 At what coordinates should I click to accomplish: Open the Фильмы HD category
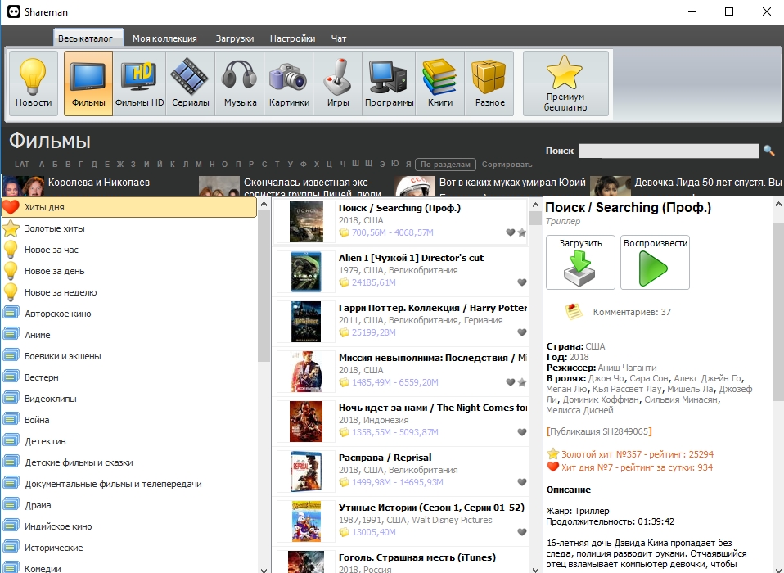click(139, 83)
